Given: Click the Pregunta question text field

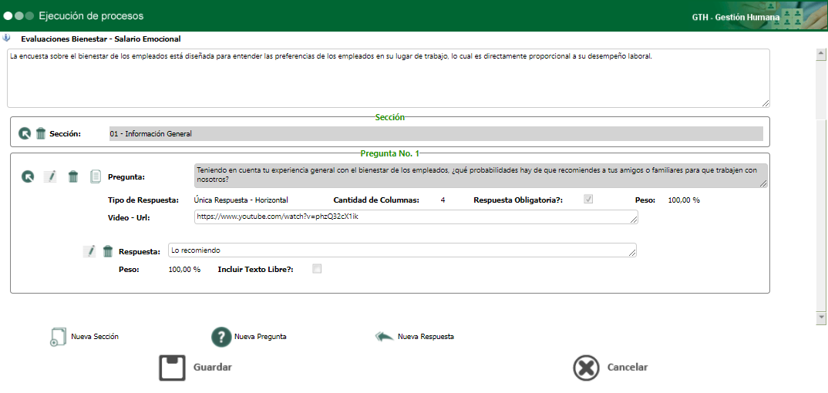Looking at the screenshot, I should click(481, 176).
